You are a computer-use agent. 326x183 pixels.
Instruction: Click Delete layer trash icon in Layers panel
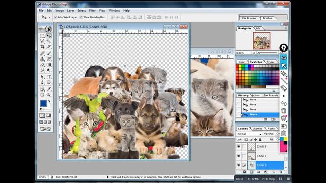(281, 172)
